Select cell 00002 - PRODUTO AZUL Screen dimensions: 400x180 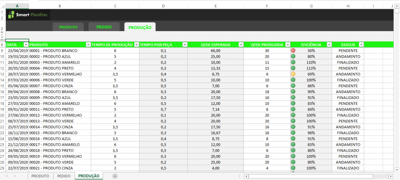[60, 56]
